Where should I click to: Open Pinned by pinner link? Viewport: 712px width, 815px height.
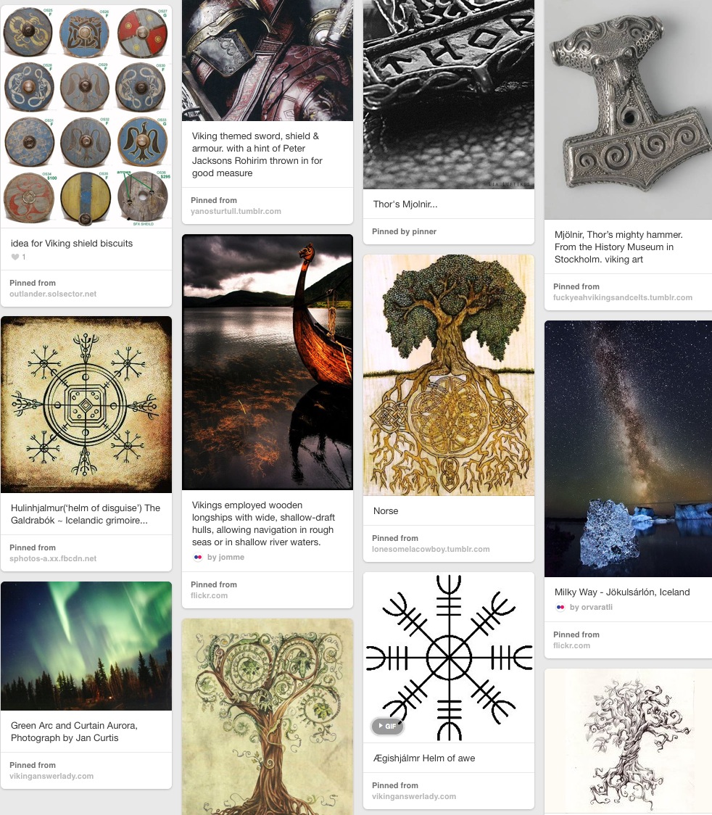pos(404,232)
